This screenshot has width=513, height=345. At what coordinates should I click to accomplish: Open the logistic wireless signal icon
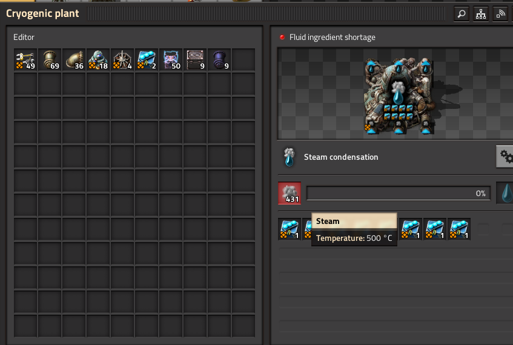point(500,14)
